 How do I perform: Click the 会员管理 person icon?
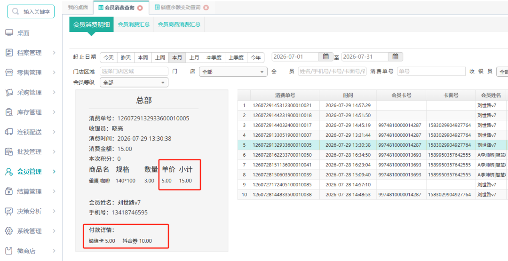click(x=9, y=172)
